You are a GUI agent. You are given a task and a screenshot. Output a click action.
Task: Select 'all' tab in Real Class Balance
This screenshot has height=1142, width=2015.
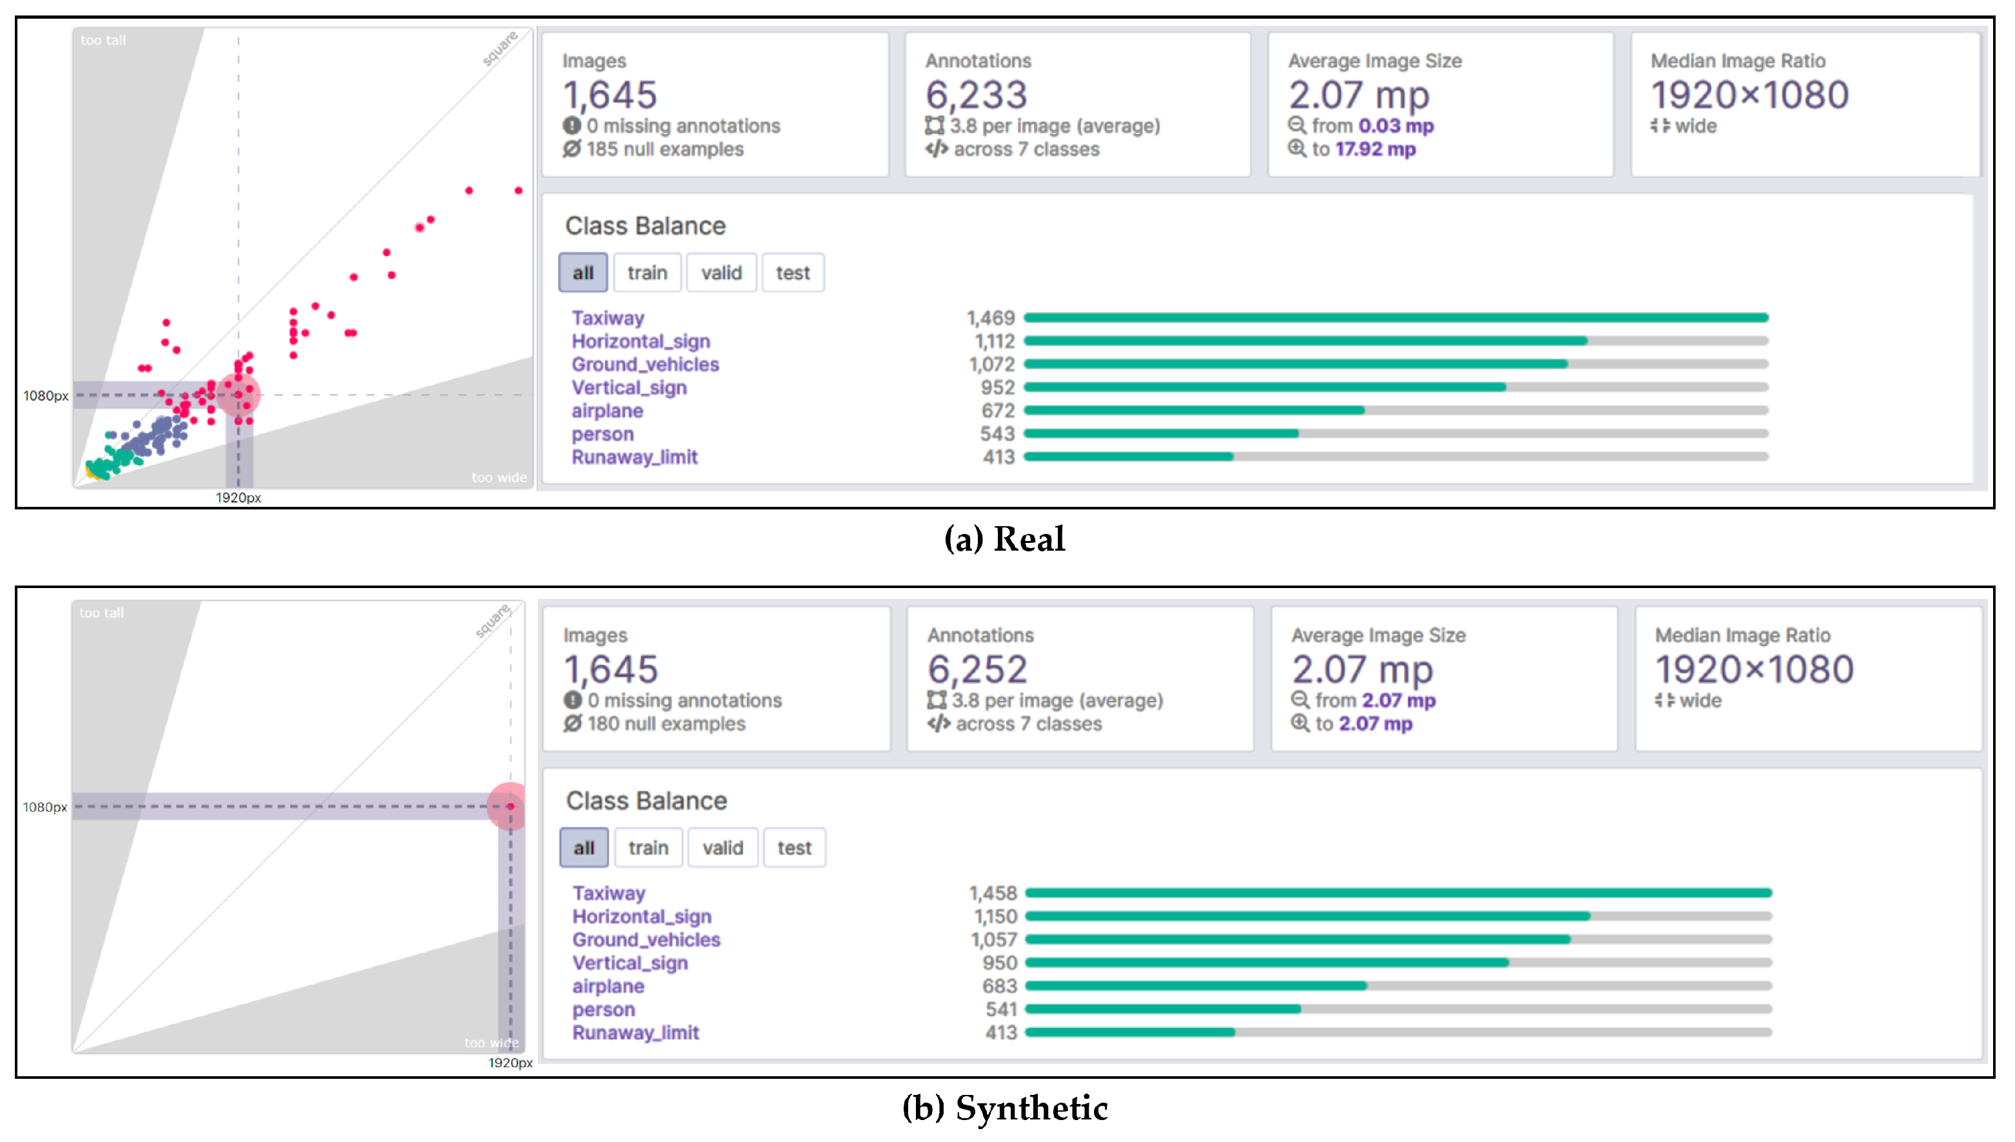coord(583,273)
